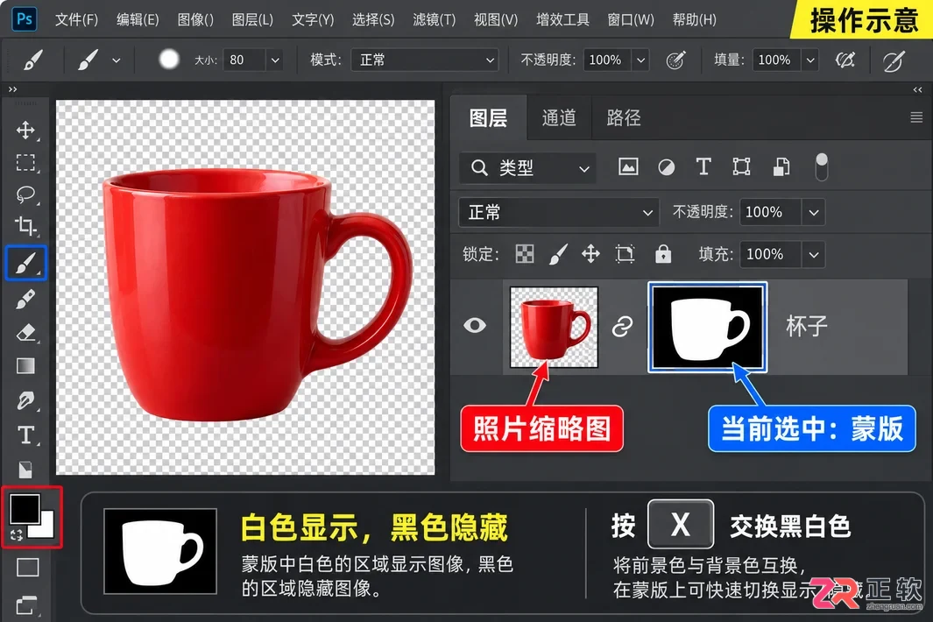933x622 pixels.
Task: Open the Layers panel menu icon
Action: point(916,117)
